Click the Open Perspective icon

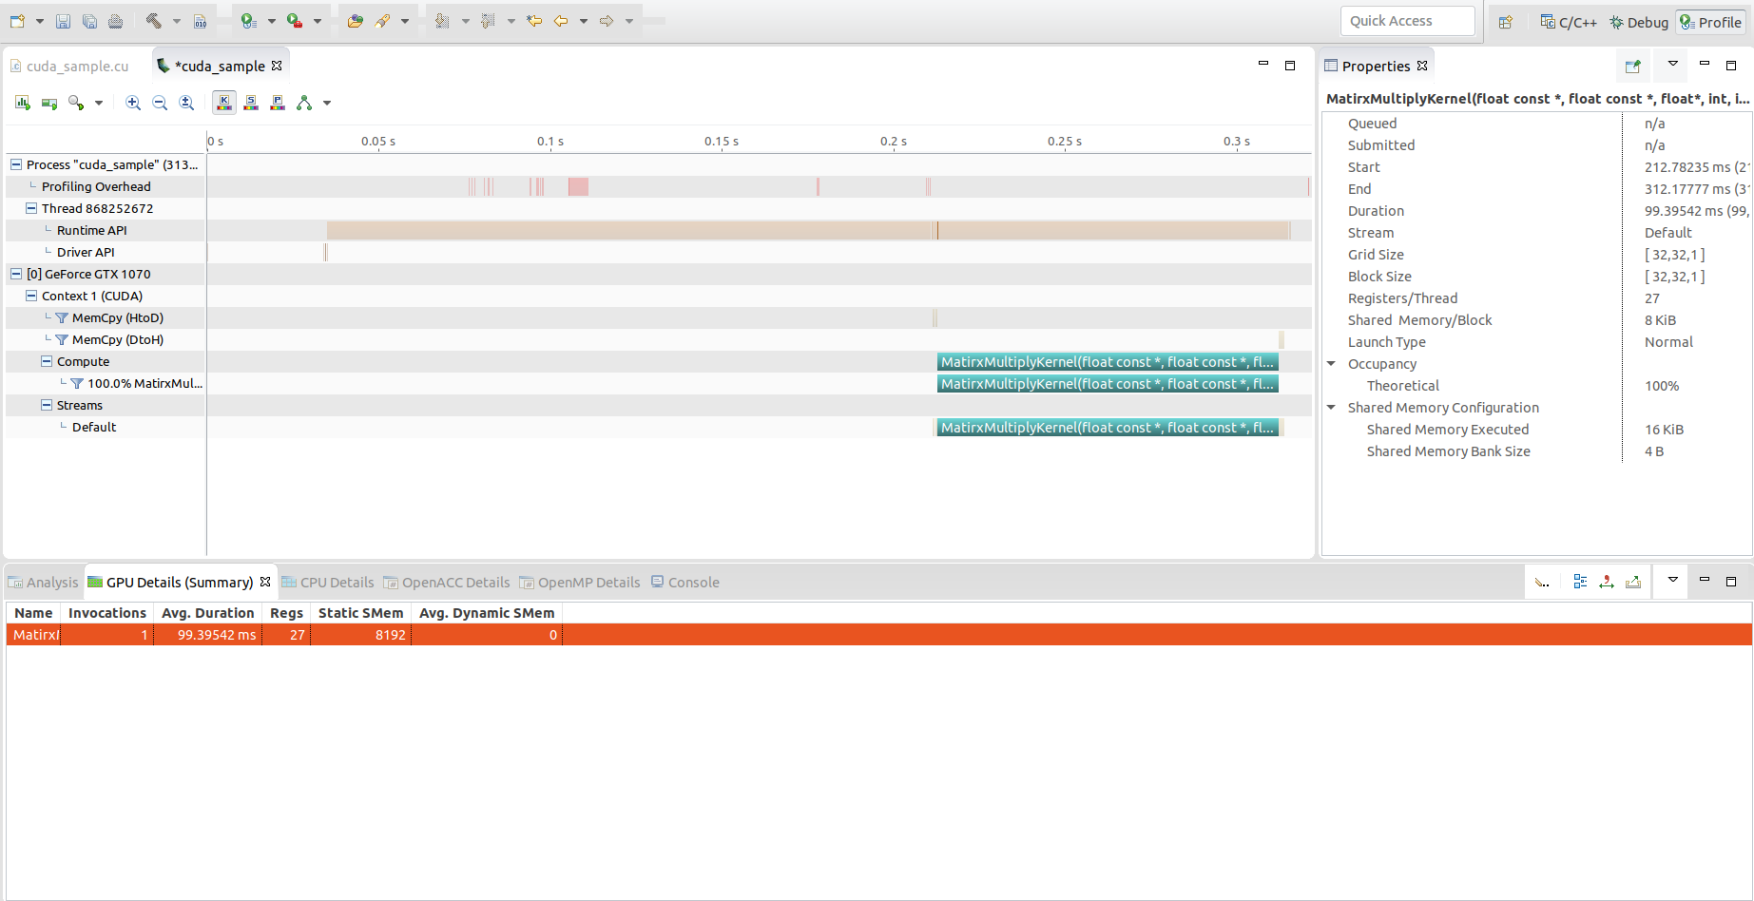(x=1506, y=22)
